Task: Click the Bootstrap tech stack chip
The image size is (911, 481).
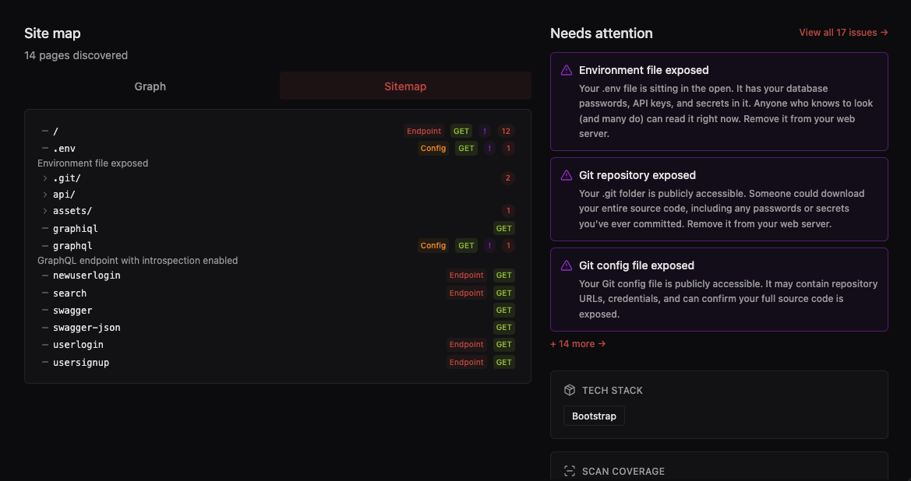Action: click(x=594, y=416)
